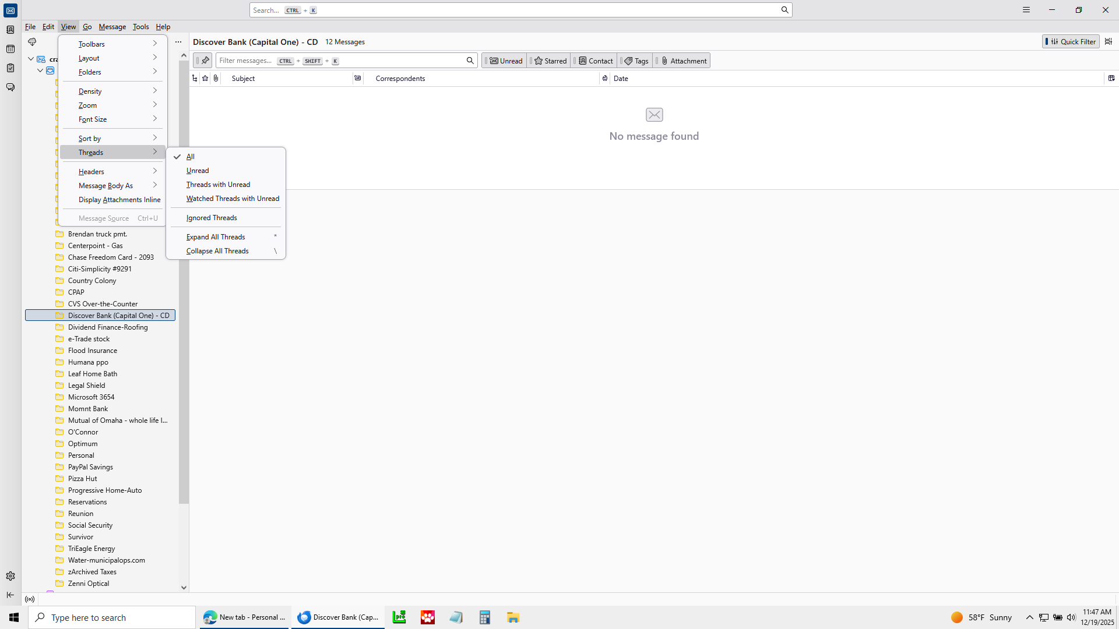The height and width of the screenshot is (629, 1119).
Task: Toggle the Unread quick filter
Action: click(505, 61)
